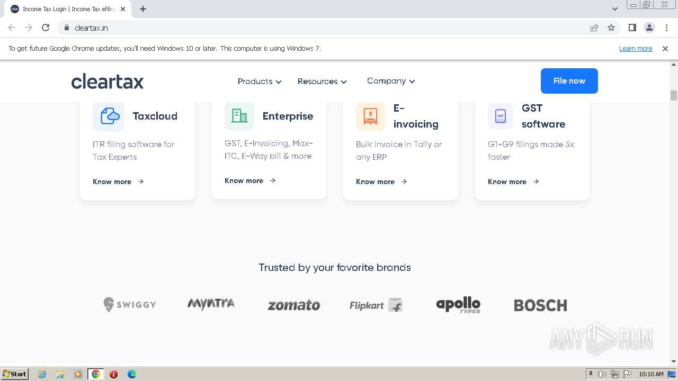Click the Enterprise building icon

click(239, 115)
